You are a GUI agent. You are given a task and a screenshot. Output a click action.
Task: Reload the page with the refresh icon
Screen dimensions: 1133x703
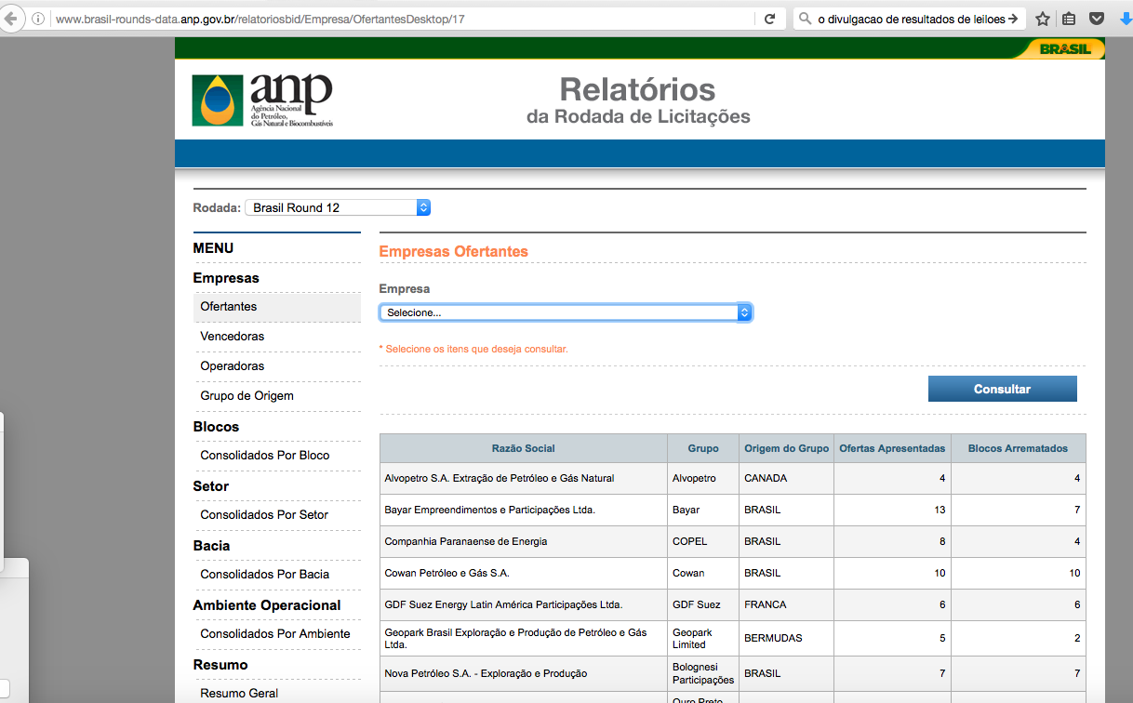click(x=770, y=19)
